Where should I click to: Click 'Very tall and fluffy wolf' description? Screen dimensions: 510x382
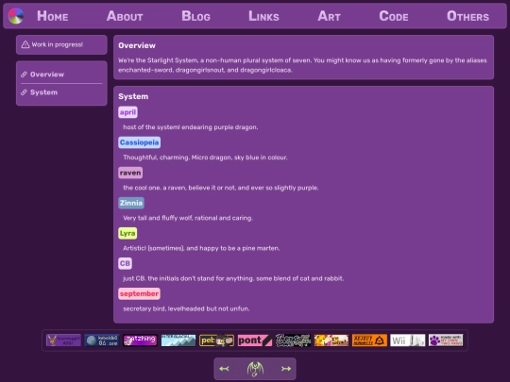pos(157,218)
